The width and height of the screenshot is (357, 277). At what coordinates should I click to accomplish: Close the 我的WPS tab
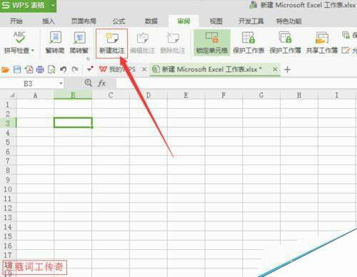(x=144, y=69)
